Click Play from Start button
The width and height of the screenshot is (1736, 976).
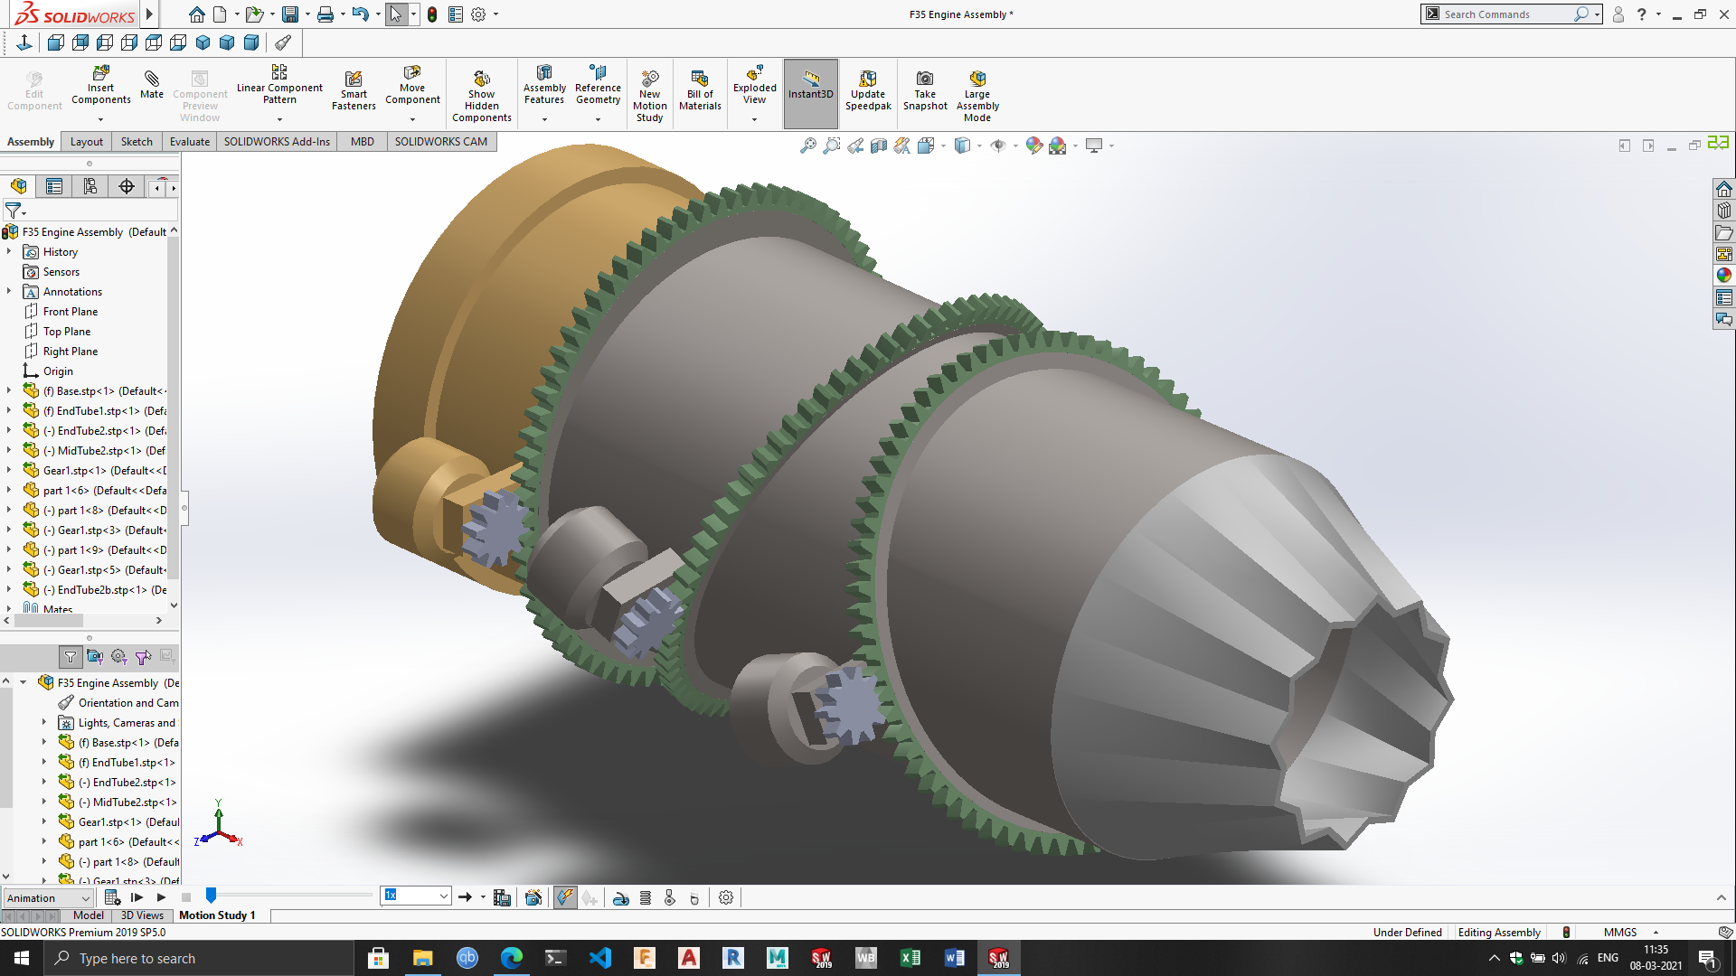(x=137, y=897)
